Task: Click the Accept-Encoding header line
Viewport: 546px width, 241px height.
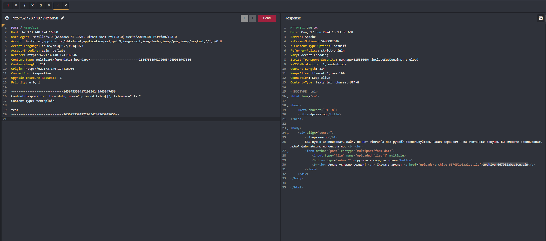Action: [x=38, y=51]
